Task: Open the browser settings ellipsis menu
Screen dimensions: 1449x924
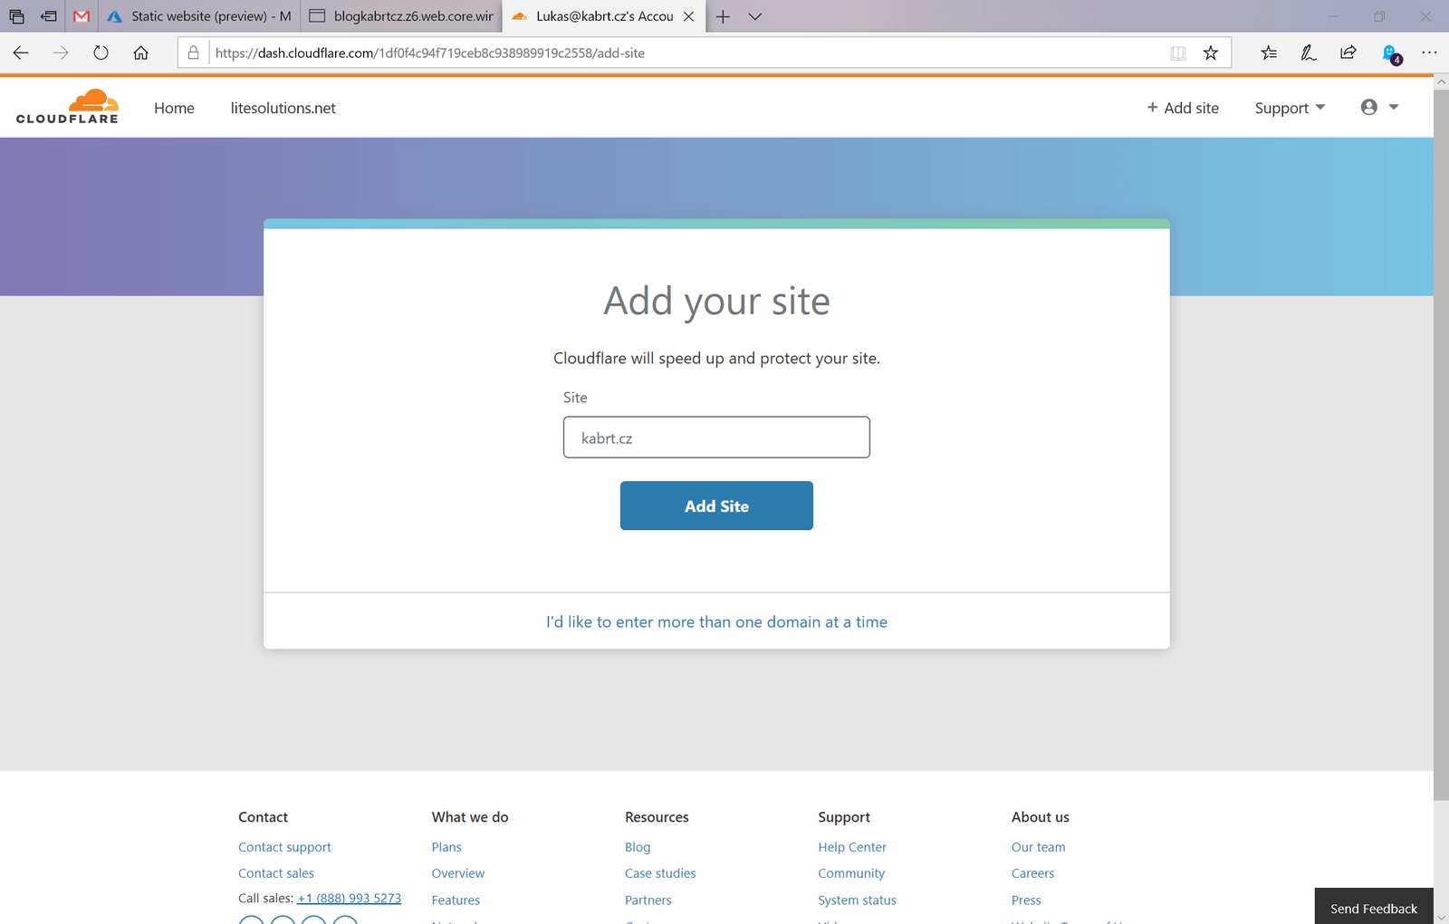Action: [x=1429, y=53]
